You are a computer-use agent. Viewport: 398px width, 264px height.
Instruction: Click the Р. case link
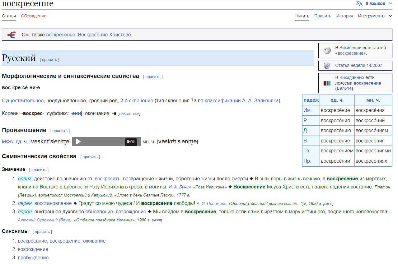pos(305,121)
